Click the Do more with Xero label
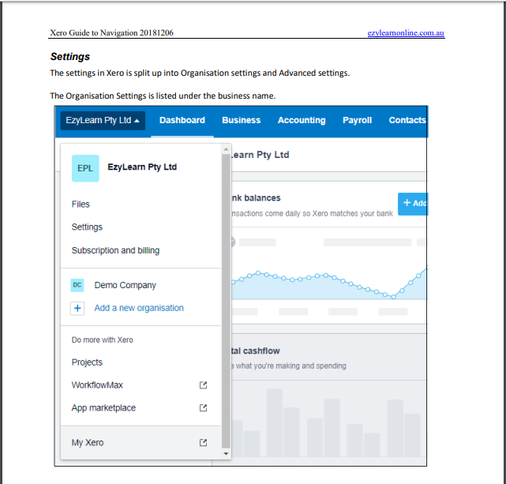 (x=103, y=340)
